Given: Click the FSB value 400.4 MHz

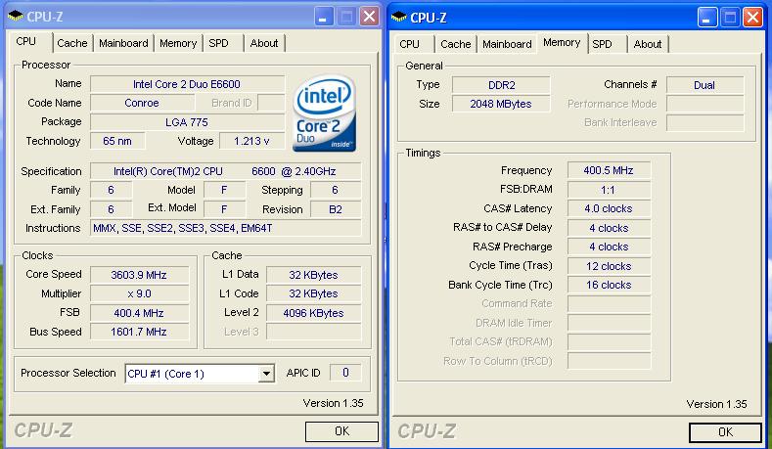Looking at the screenshot, I should point(139,313).
